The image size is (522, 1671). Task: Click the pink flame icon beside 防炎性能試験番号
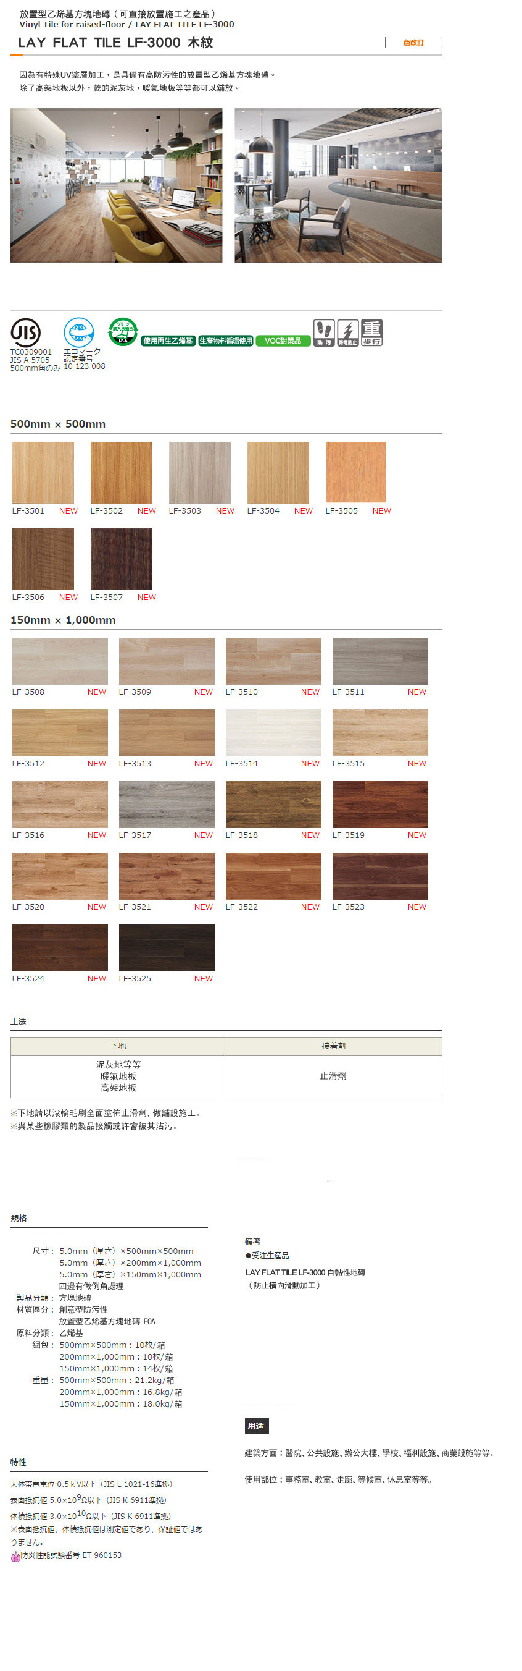[x=15, y=1556]
